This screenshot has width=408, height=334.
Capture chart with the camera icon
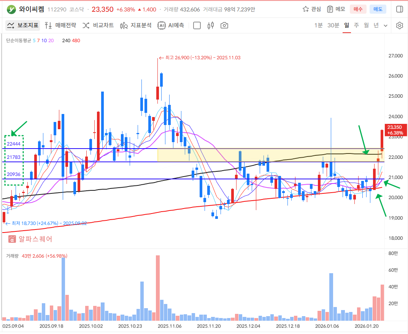224,25
